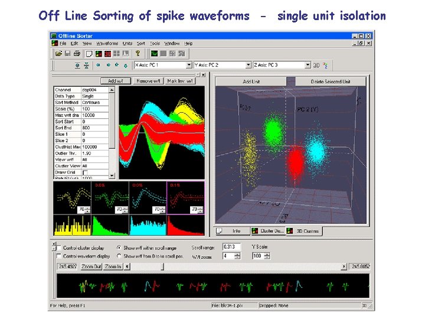Click the Zoom Out button
The image size is (425, 319).
pos(91,266)
